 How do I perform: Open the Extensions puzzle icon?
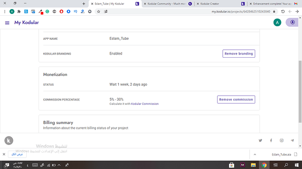[19, 11]
